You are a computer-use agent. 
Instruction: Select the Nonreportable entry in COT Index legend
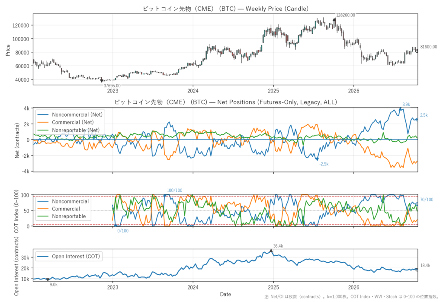(69, 216)
